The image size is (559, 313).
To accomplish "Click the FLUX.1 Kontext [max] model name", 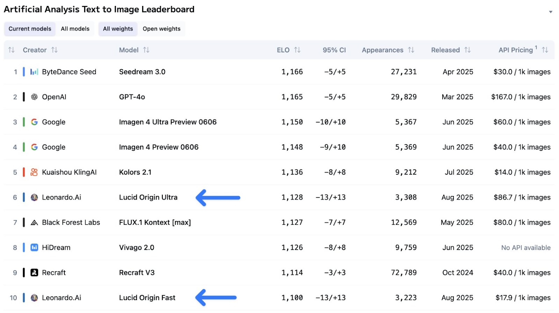I will tap(155, 222).
